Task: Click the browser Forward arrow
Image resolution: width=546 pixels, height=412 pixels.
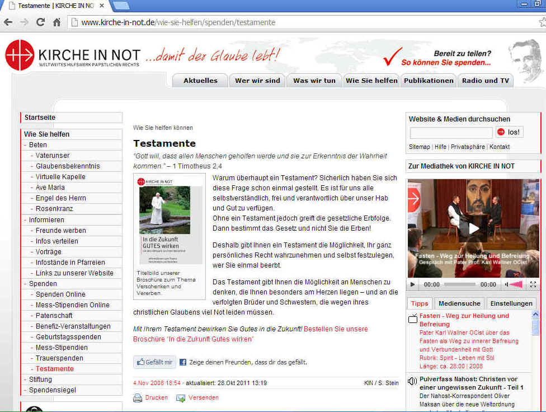Action: point(24,22)
